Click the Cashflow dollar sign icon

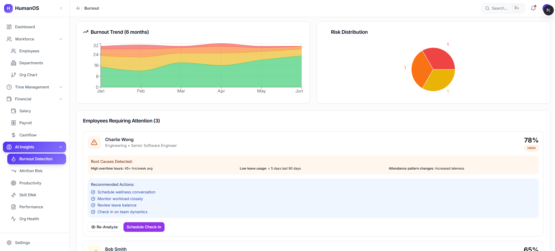tap(13, 135)
